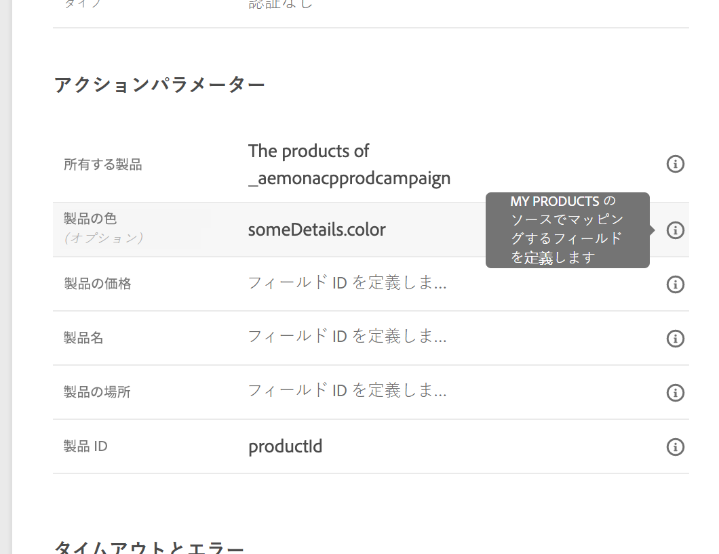Click the アクションパラメーター section heading
The image size is (719, 554).
tap(159, 85)
